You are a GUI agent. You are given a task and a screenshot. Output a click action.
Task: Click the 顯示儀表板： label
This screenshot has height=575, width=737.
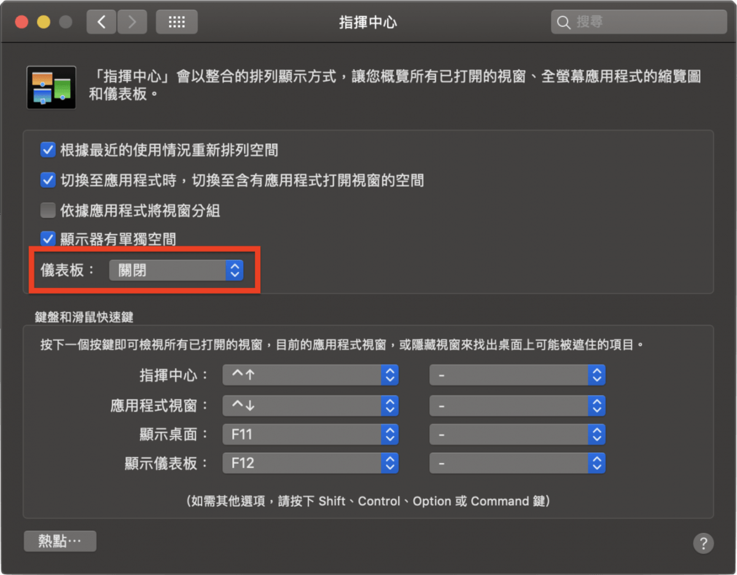tap(167, 464)
